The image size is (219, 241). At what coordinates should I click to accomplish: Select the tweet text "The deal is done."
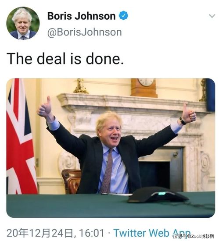point(65,59)
